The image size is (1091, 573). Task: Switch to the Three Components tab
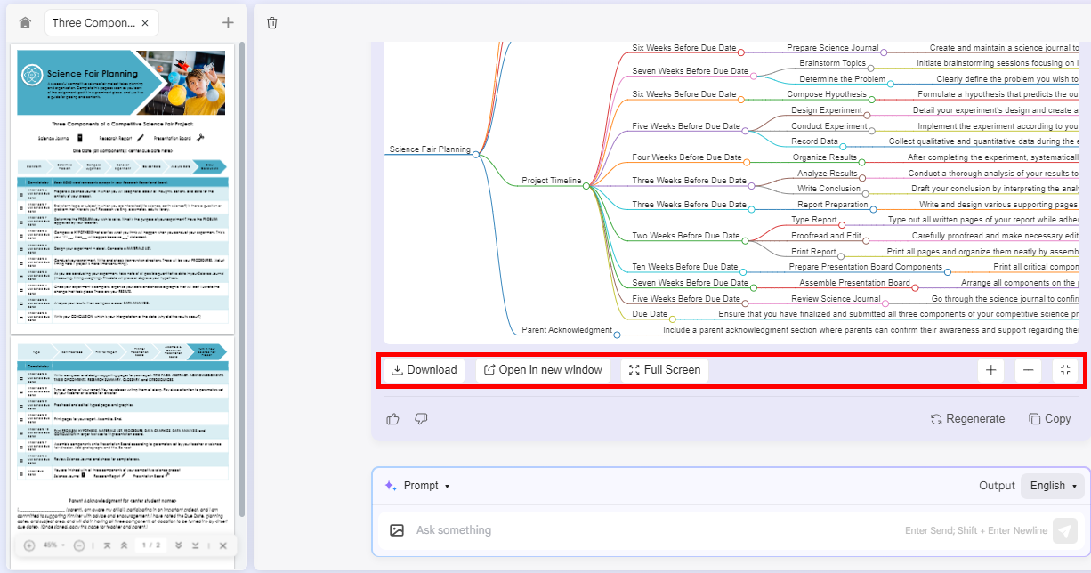[x=93, y=23]
